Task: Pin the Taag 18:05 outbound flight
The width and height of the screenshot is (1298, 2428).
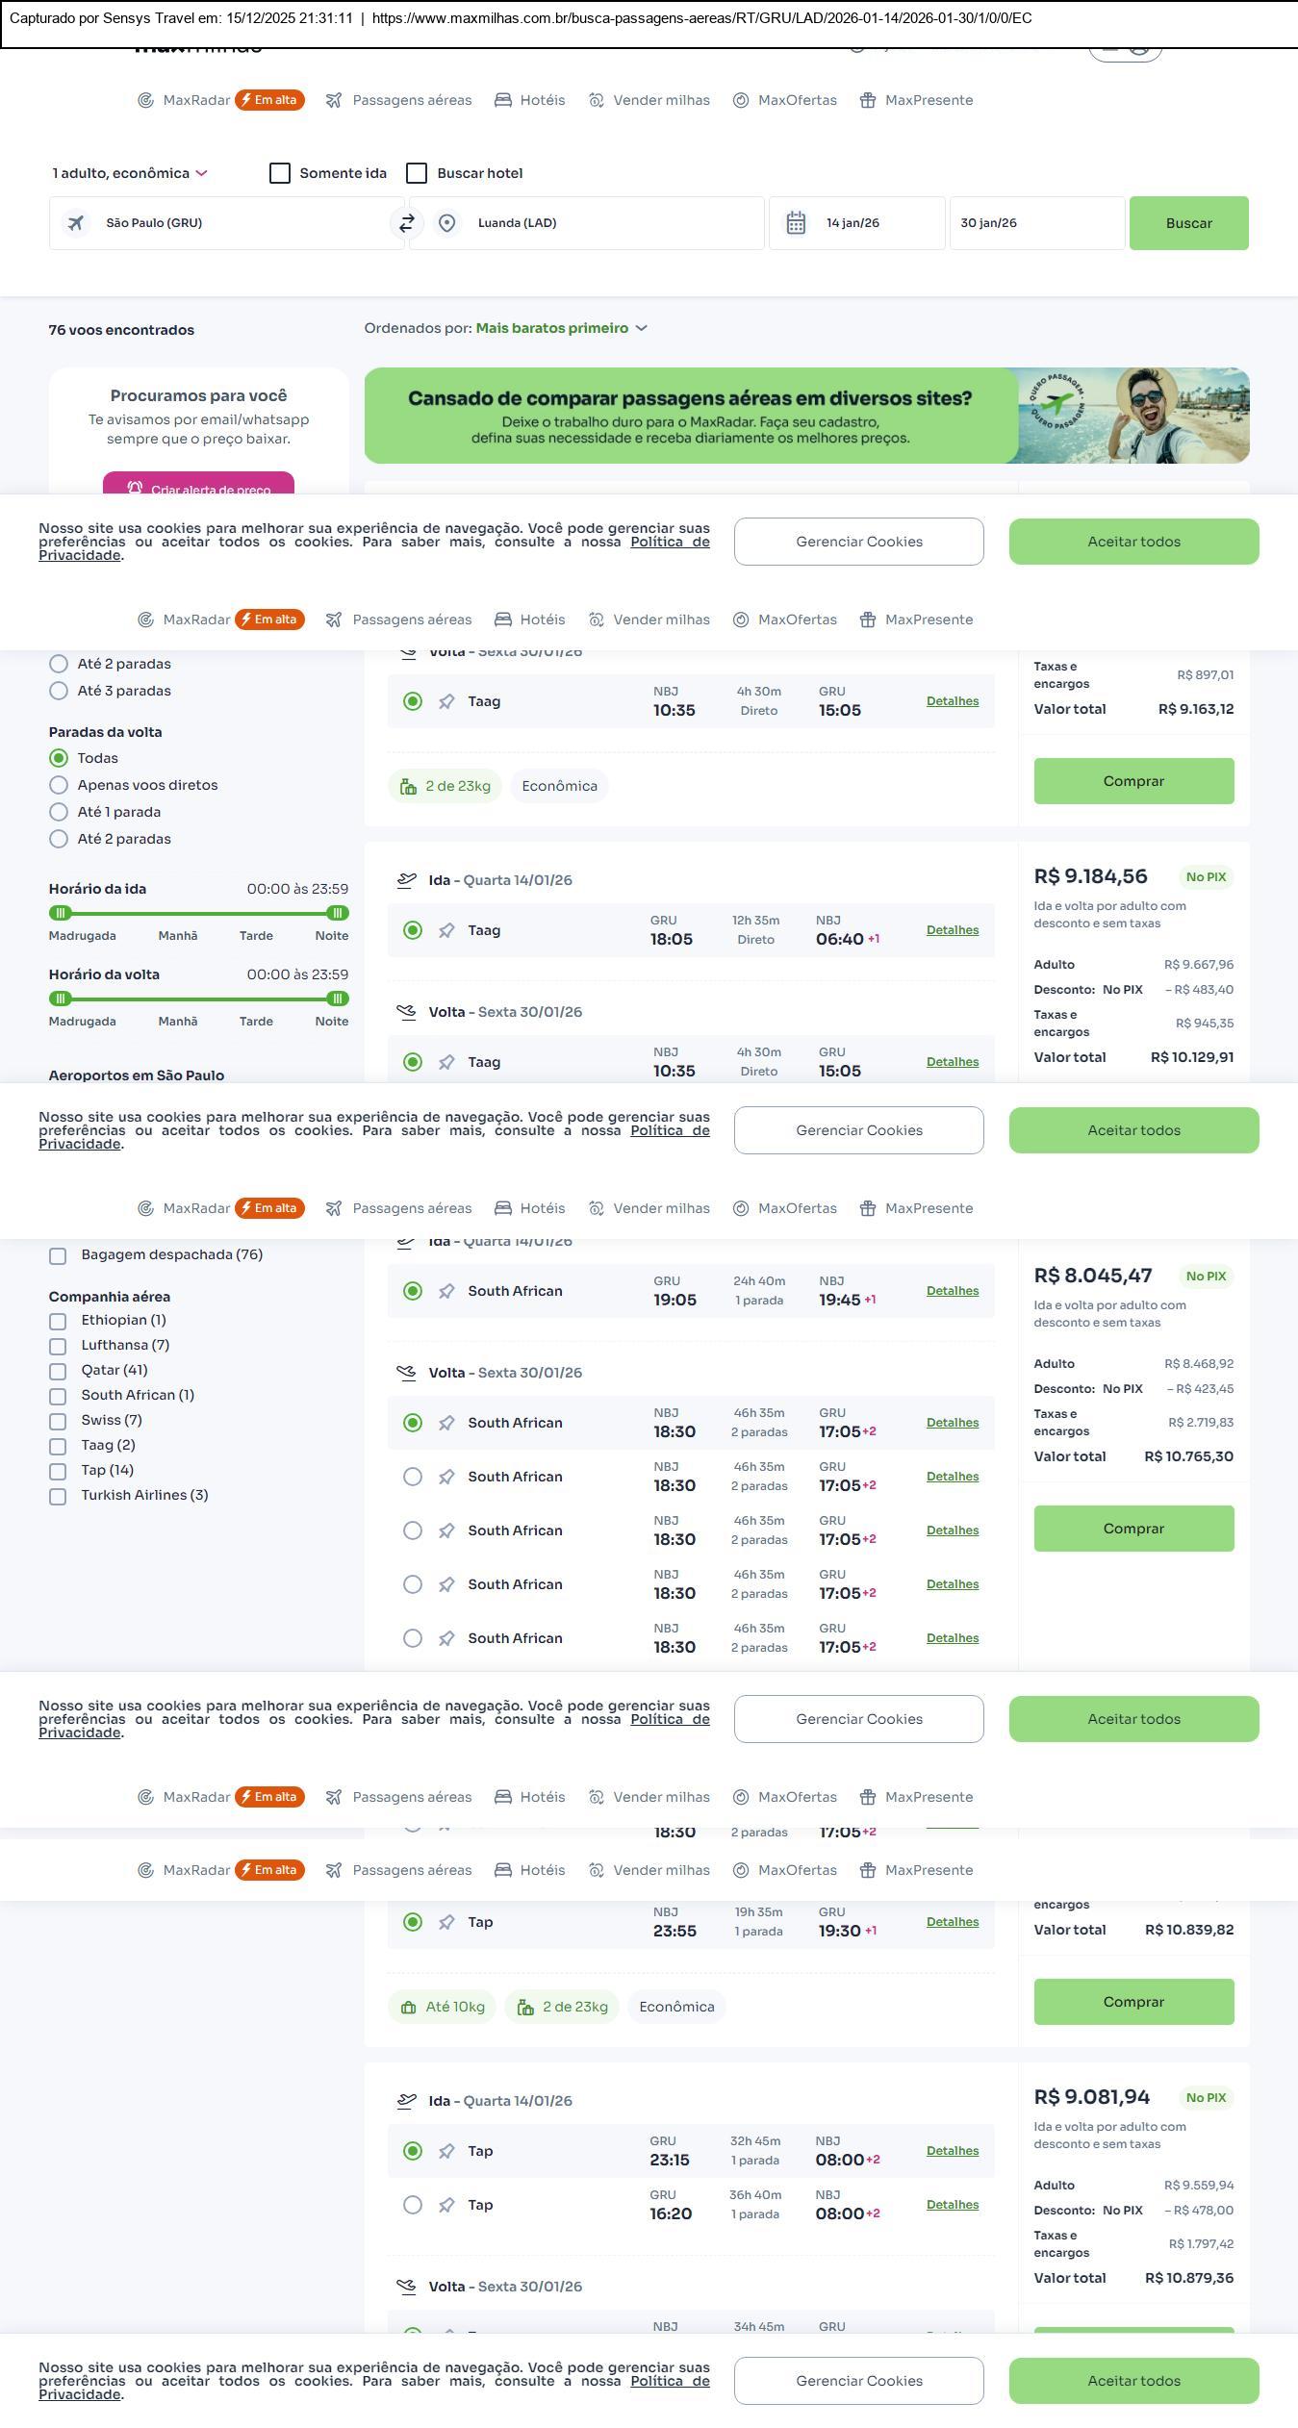Action: click(446, 931)
